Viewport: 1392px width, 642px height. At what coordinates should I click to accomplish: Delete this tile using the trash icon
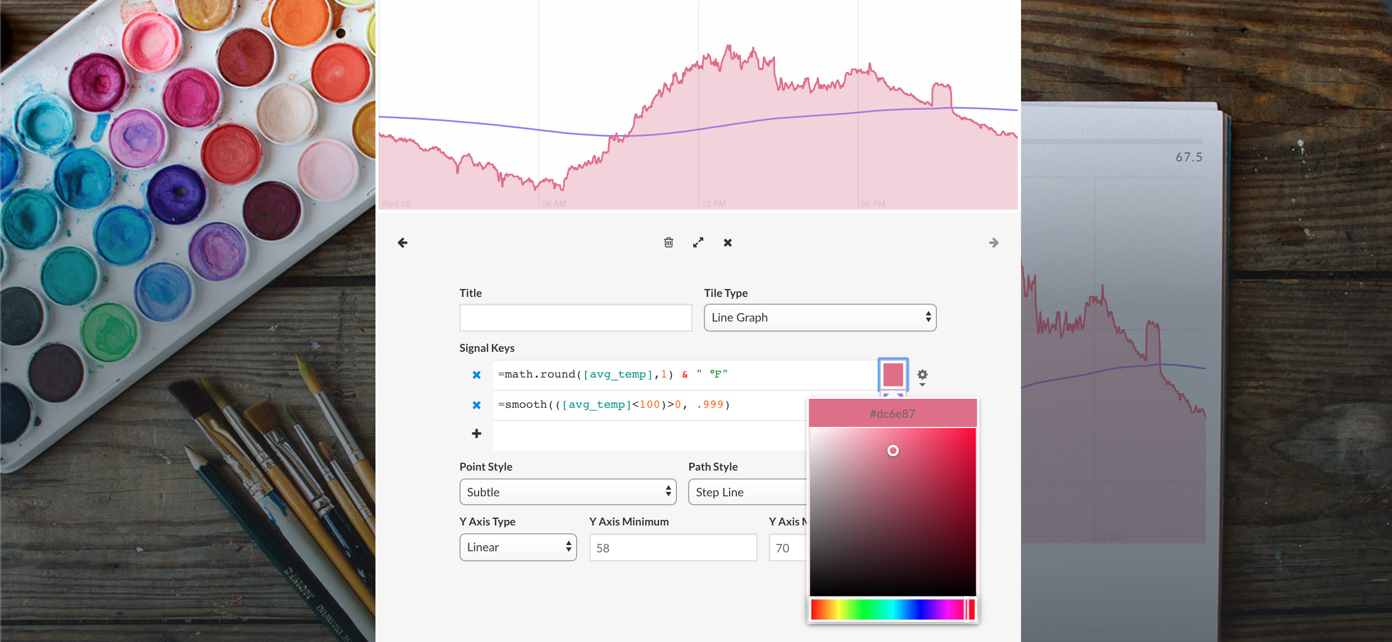coord(669,243)
